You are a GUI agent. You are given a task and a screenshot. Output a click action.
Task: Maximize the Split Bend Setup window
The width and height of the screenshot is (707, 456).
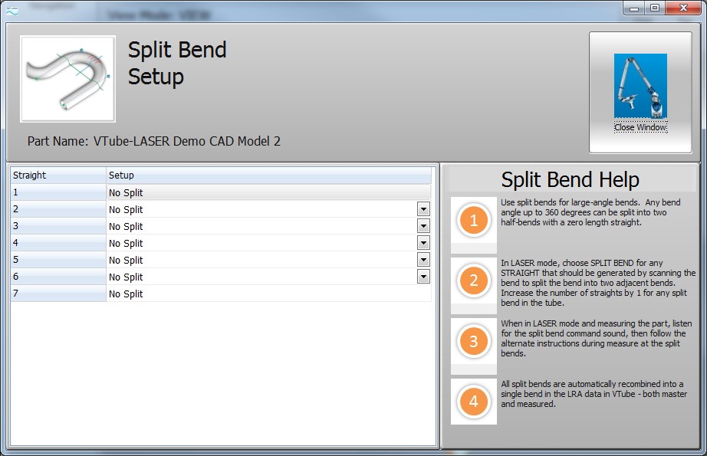[x=654, y=8]
